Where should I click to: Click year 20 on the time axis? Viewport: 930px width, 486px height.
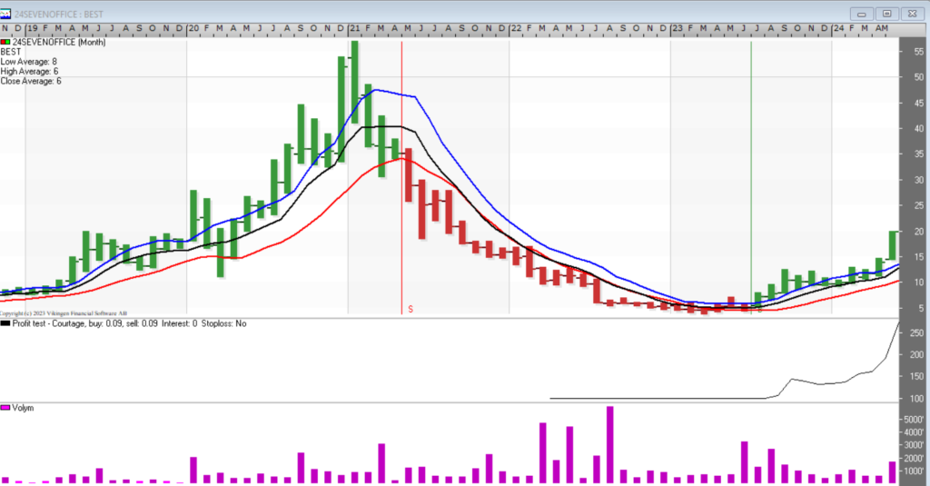coord(193,29)
